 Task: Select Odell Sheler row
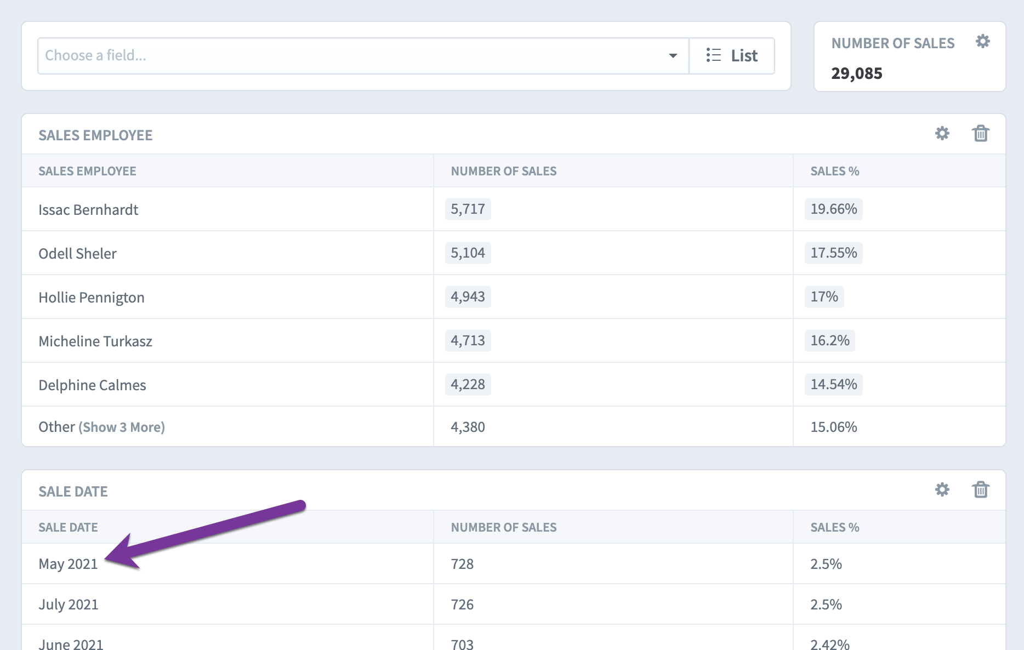click(x=514, y=253)
